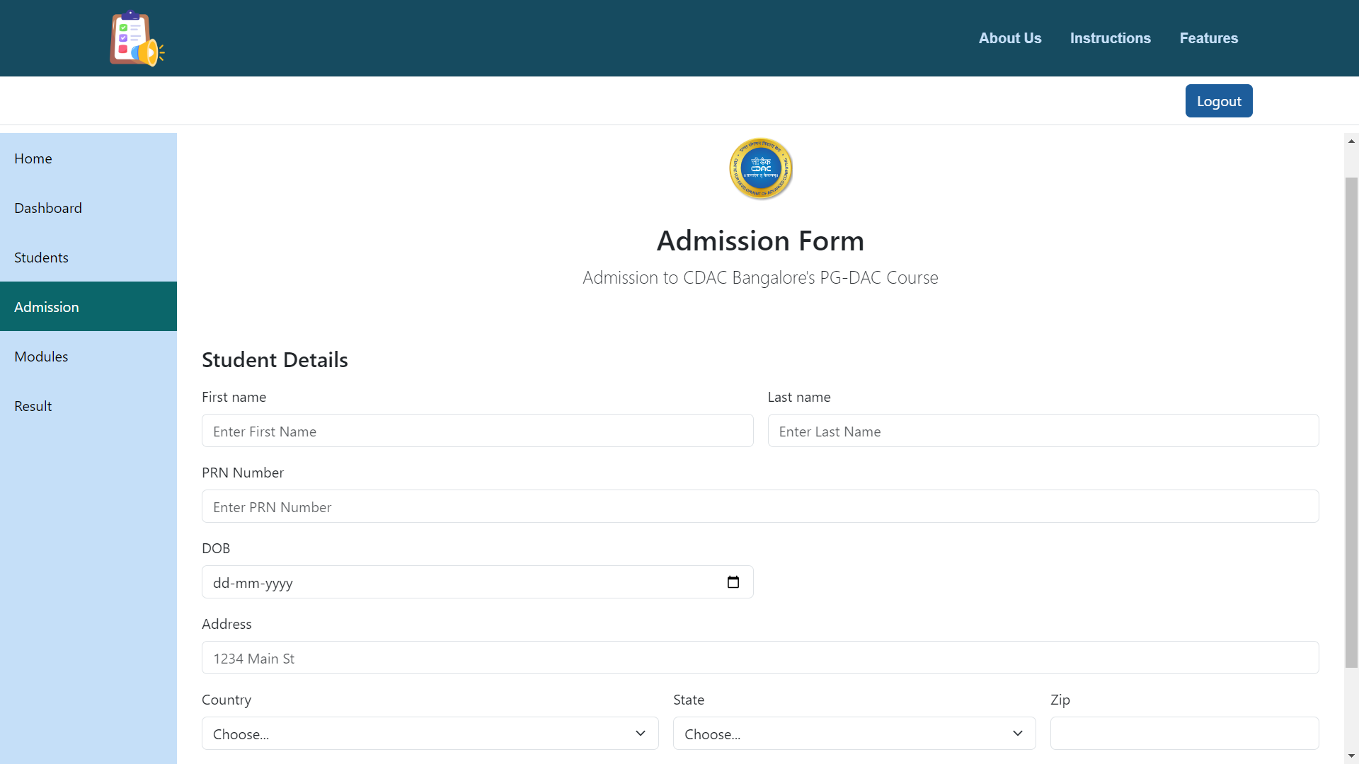
Task: Open the Students page from sidebar
Action: click(x=40, y=257)
